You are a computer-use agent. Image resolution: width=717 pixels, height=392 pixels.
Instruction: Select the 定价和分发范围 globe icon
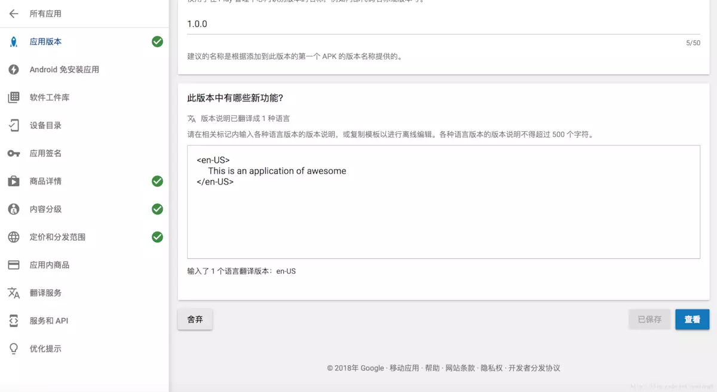[x=14, y=237]
